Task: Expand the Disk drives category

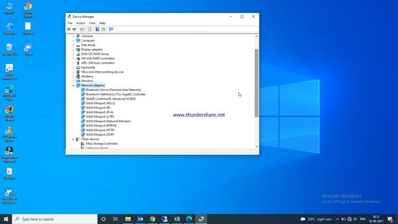Action: (x=73, y=45)
